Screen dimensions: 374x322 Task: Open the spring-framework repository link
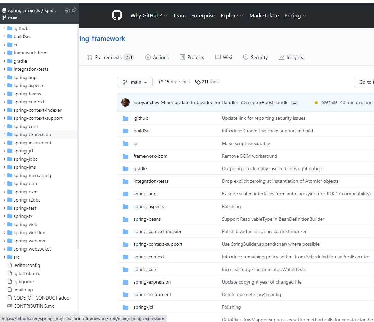click(x=102, y=39)
